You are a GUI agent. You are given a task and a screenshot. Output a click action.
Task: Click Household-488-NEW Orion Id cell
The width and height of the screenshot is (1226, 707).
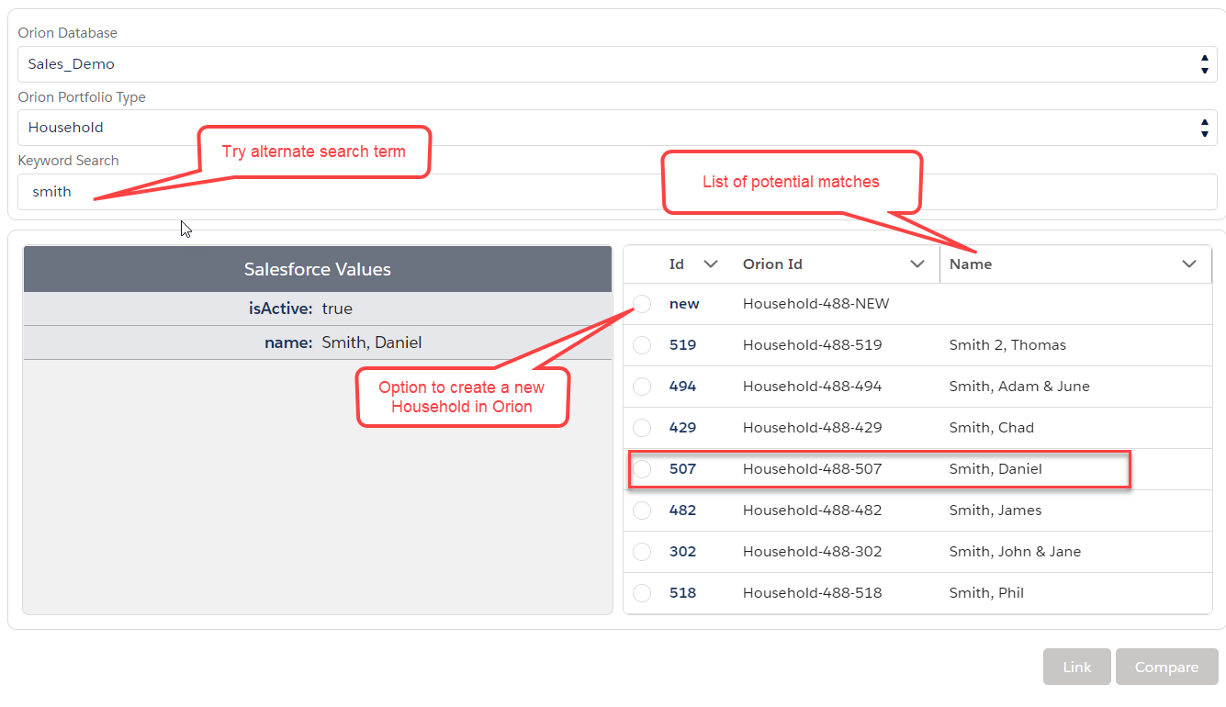point(815,304)
